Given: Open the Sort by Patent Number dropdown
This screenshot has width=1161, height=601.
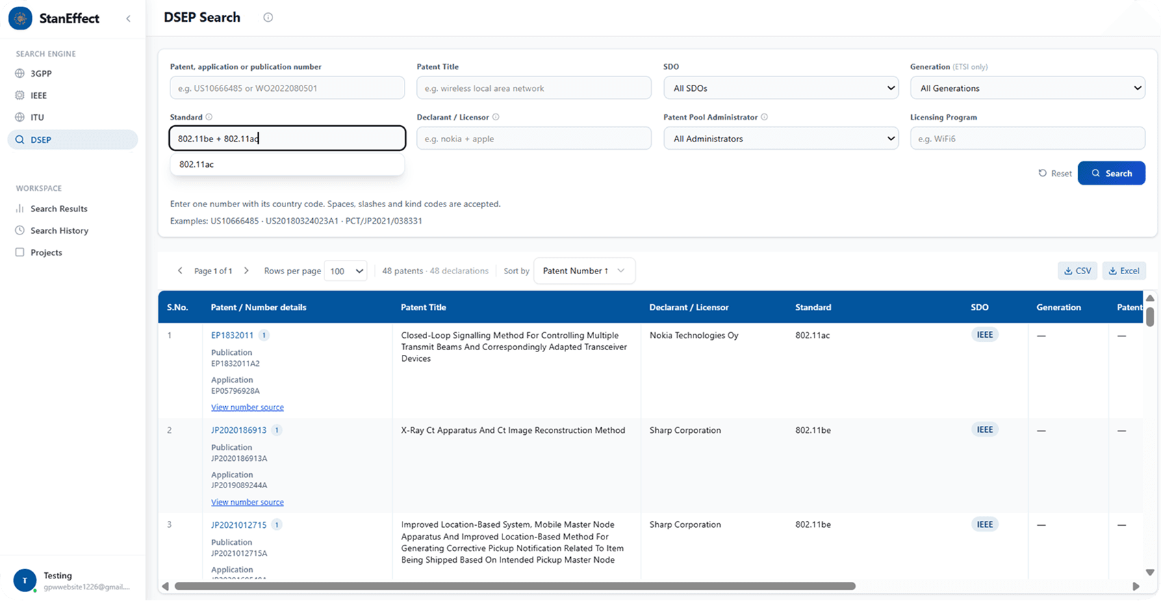Looking at the screenshot, I should point(584,271).
